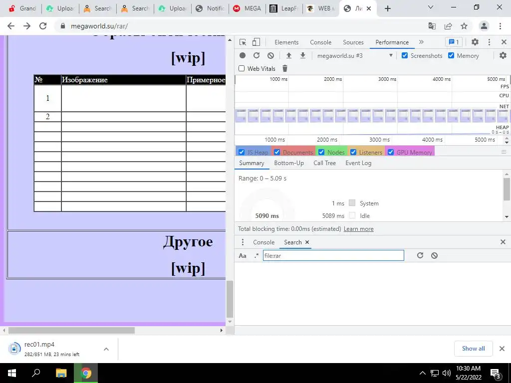Viewport: 511px width, 383px height.
Task: Open Chrome's three-dot main menu
Action: pos(500,26)
